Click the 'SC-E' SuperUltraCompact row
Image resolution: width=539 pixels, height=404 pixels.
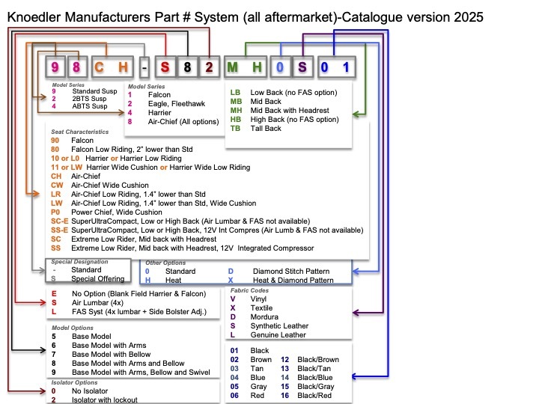(180, 221)
